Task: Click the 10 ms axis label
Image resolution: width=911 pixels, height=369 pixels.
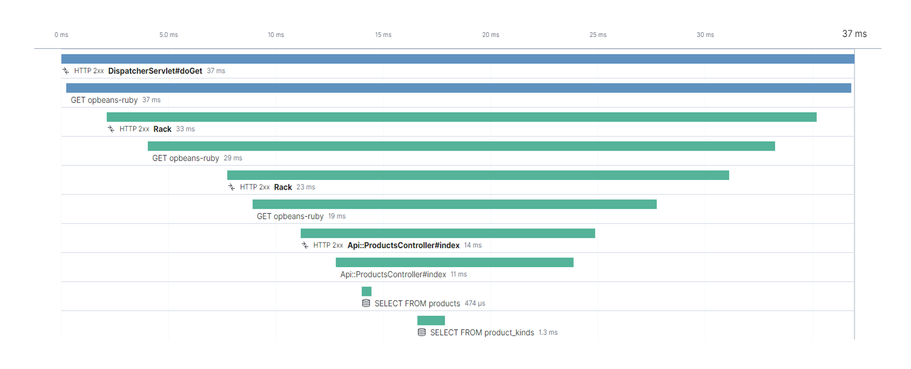Action: click(x=276, y=35)
